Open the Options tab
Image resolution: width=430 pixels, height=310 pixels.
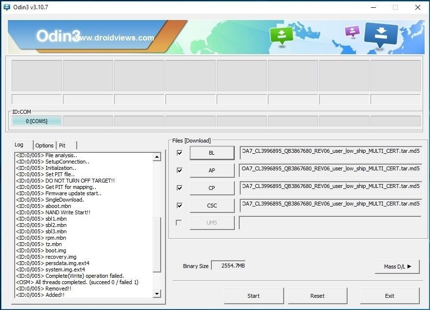44,145
